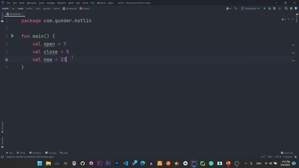
Task: Click the daemon started status message
Action: [x=30, y=157]
